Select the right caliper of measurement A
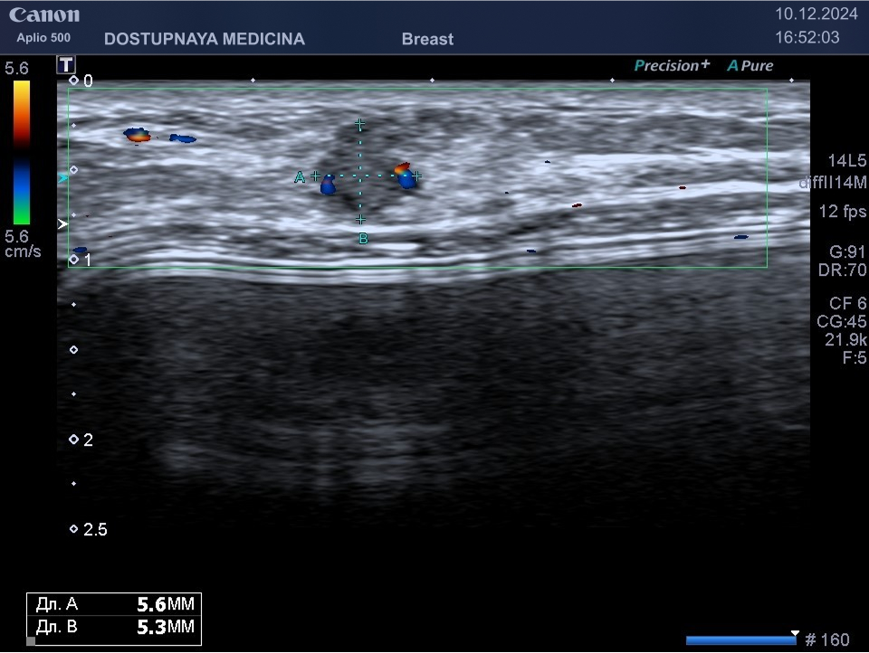 click(x=416, y=175)
